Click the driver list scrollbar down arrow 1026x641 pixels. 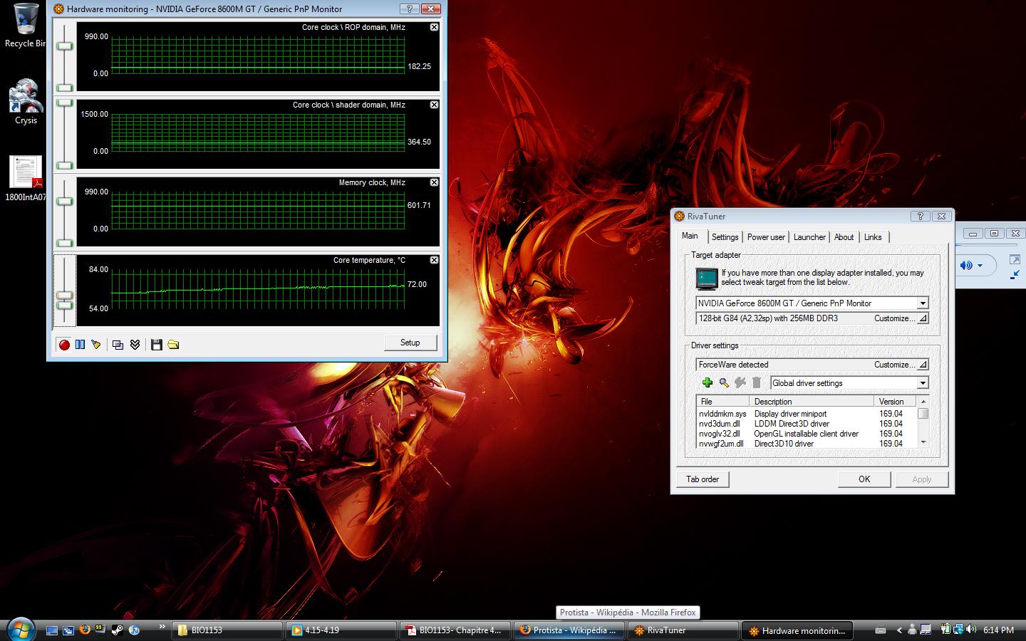pyautogui.click(x=923, y=442)
